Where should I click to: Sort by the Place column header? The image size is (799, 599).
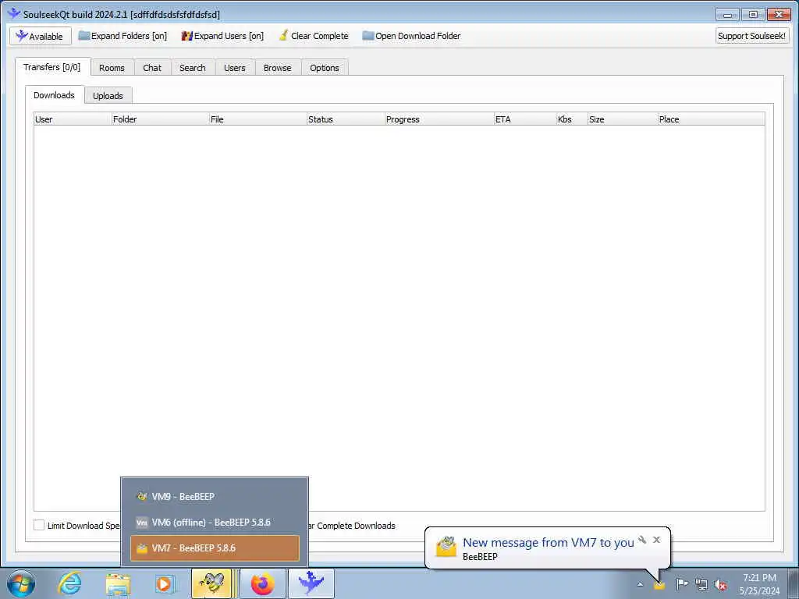[x=712, y=119]
